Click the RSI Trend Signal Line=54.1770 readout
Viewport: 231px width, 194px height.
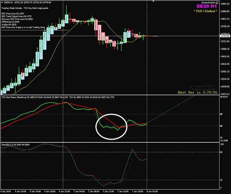(17, 16)
